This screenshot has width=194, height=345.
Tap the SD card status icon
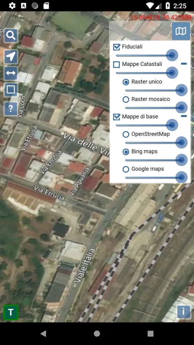pos(46,6)
